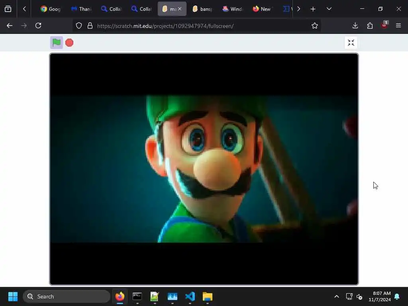Click the muted volume tray icon
The image size is (408, 306).
359,296
